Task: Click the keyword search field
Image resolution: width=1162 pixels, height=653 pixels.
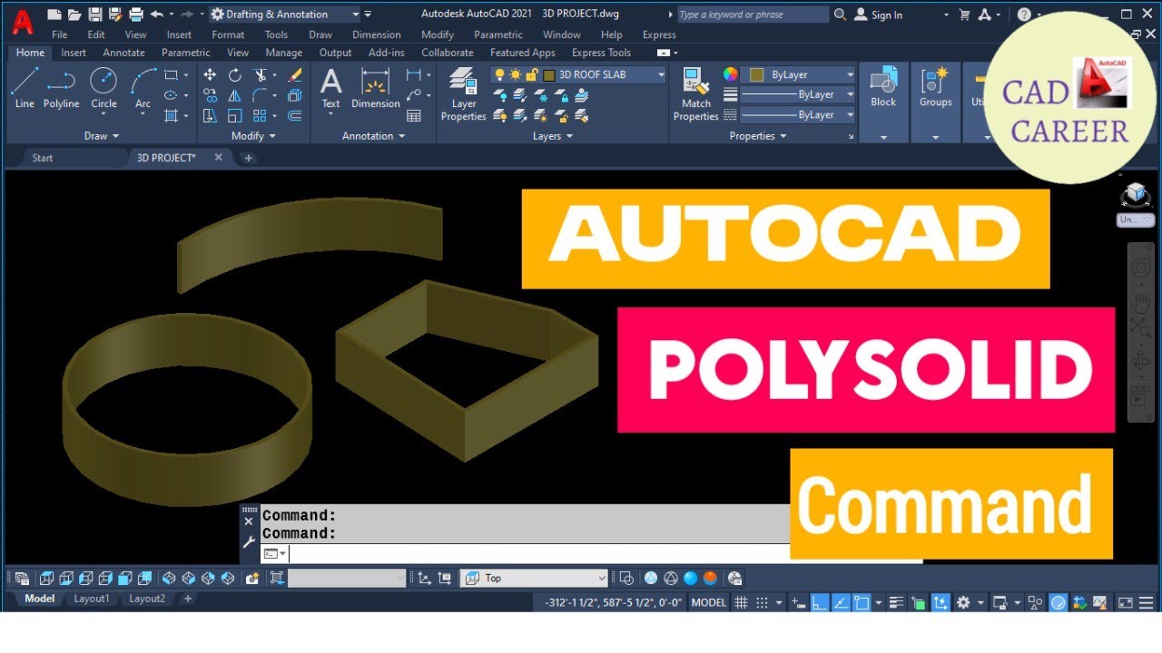Action: click(x=753, y=15)
